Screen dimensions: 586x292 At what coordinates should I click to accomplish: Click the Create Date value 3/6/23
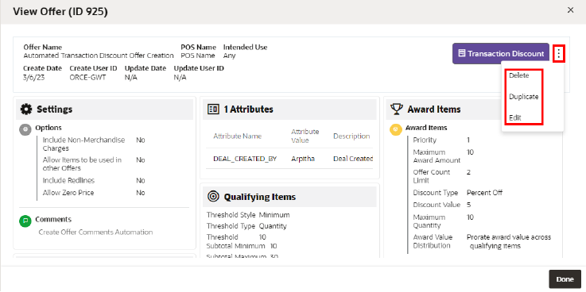tap(33, 77)
